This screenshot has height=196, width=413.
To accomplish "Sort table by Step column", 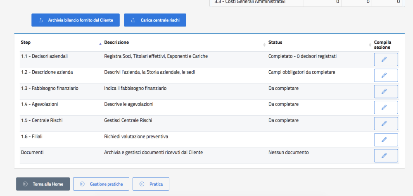I will [100, 43].
